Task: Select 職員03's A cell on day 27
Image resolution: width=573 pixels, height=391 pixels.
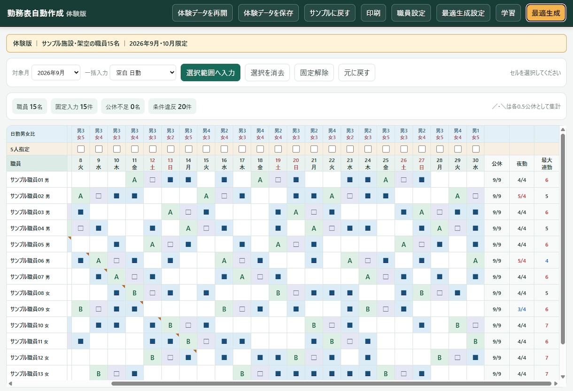Action: [x=422, y=212]
